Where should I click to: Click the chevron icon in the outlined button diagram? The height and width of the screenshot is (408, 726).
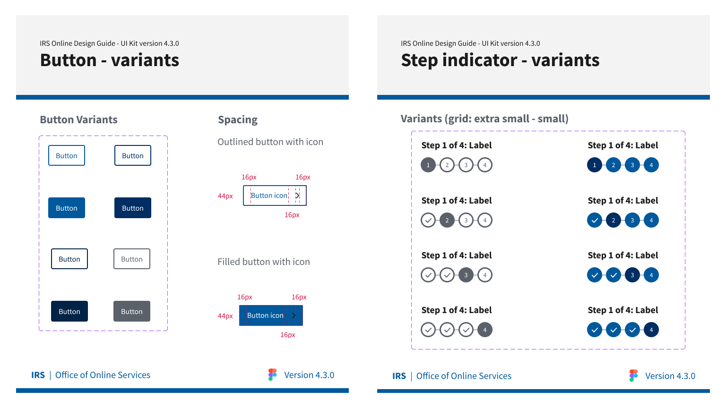297,195
